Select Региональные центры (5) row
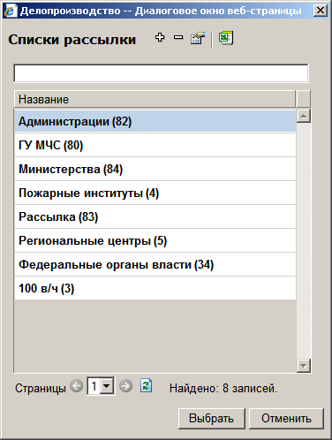 [x=155, y=240]
